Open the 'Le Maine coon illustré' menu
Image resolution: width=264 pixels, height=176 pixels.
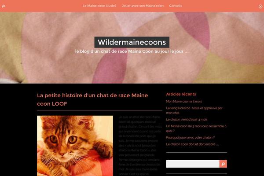(99, 6)
